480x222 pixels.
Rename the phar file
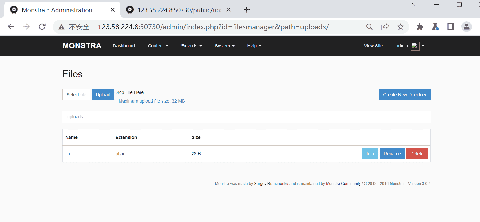(x=392, y=153)
